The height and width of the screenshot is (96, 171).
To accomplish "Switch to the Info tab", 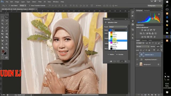I will (x=113, y=19).
